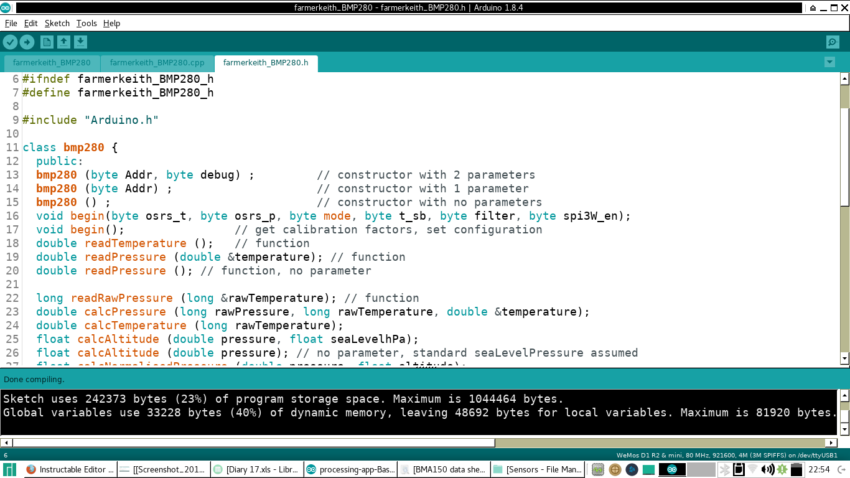This screenshot has width=850, height=478.
Task: Open the Sketch menu
Action: coord(57,23)
